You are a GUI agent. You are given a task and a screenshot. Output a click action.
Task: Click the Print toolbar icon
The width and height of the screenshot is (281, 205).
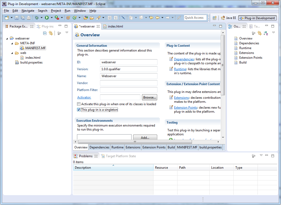pos(29,18)
